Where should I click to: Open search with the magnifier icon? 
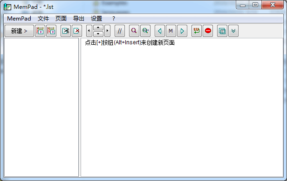pos(134,31)
